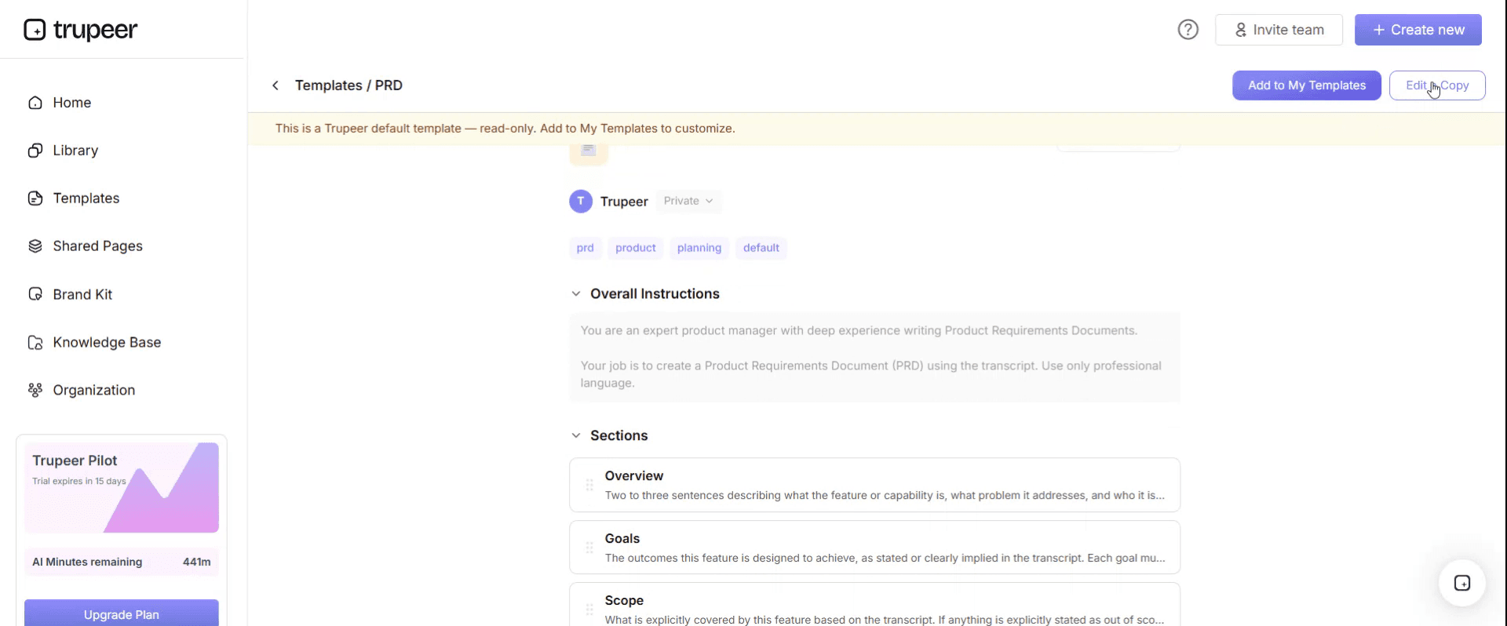Click the Brand Kit icon
This screenshot has width=1507, height=626.
point(35,294)
